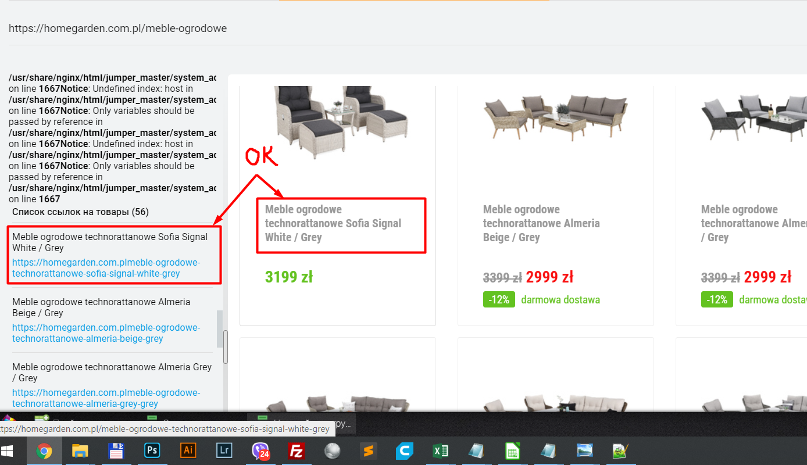Open the blue C app in taskbar
This screenshot has height=465, width=807.
pos(404,451)
